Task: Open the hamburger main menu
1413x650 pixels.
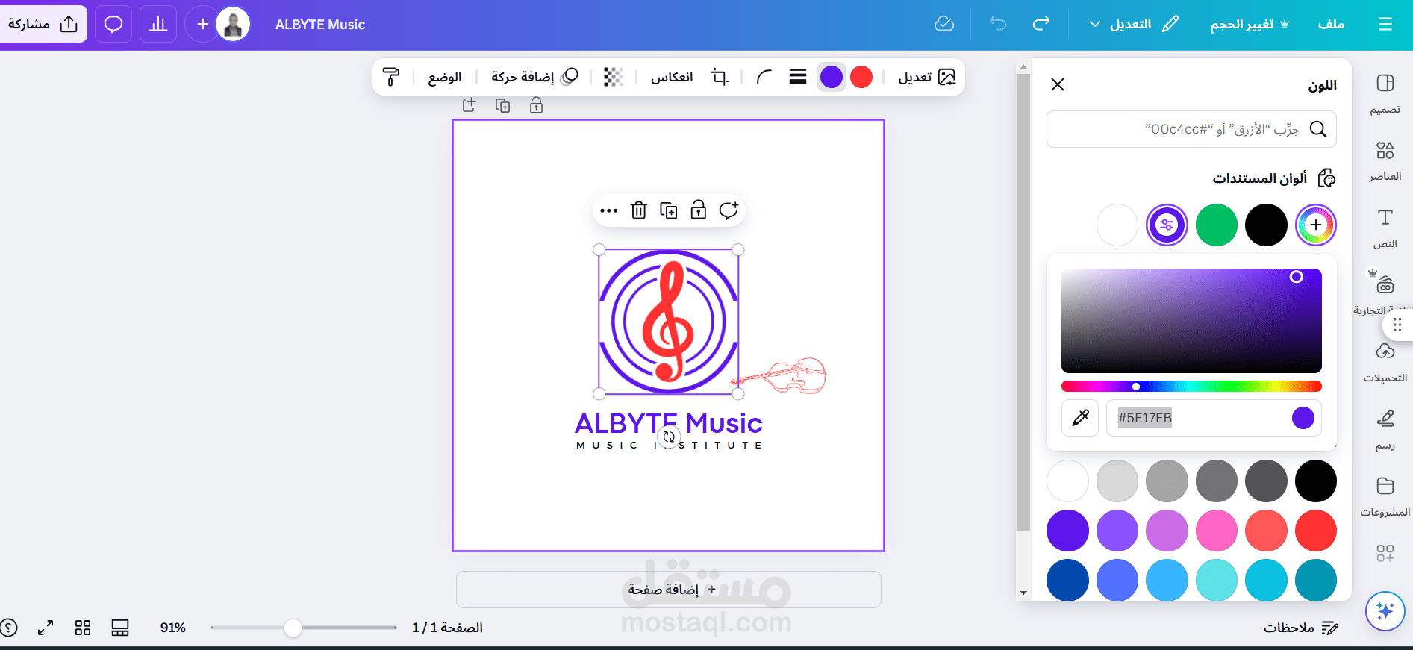Action: tap(1385, 25)
